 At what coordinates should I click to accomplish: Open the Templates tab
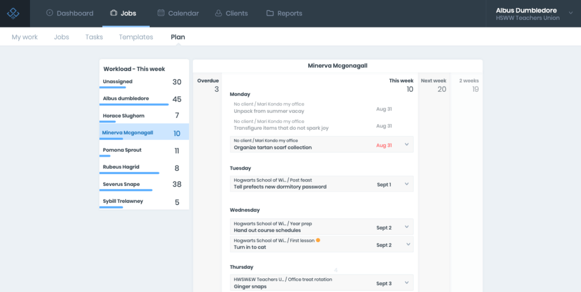136,37
